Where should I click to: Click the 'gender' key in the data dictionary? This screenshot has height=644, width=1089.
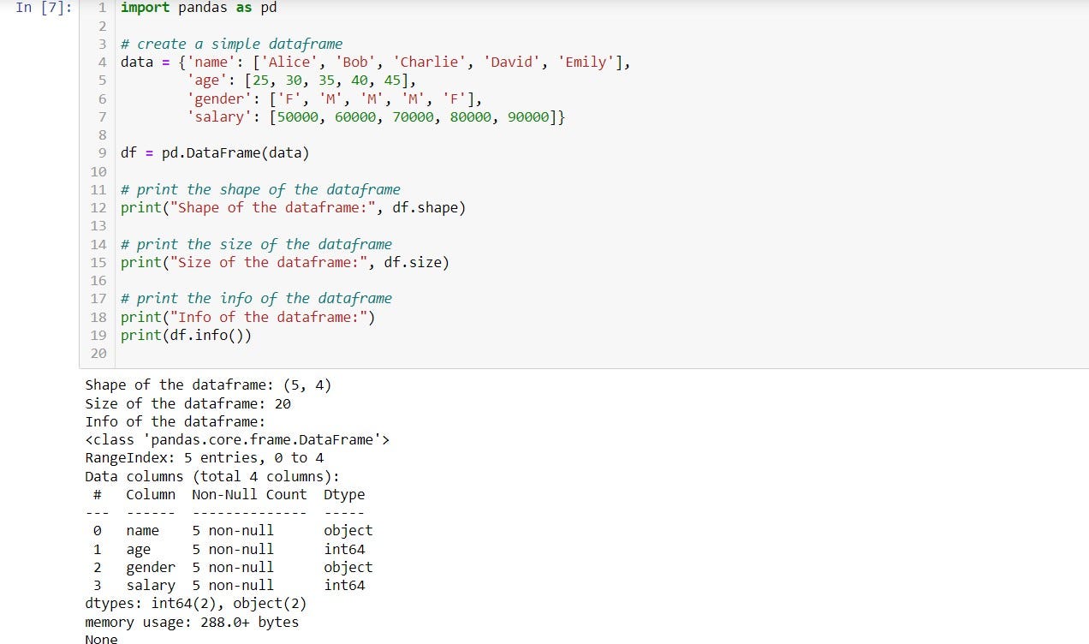tap(219, 98)
